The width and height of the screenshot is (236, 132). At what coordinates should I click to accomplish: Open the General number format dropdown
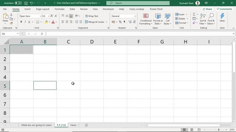pos(135,16)
